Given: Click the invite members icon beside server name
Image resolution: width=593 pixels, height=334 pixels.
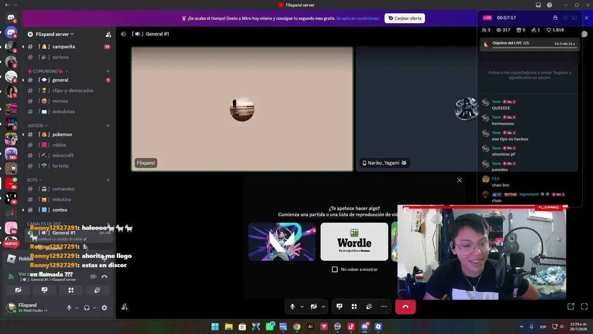Looking at the screenshot, I should point(108,34).
